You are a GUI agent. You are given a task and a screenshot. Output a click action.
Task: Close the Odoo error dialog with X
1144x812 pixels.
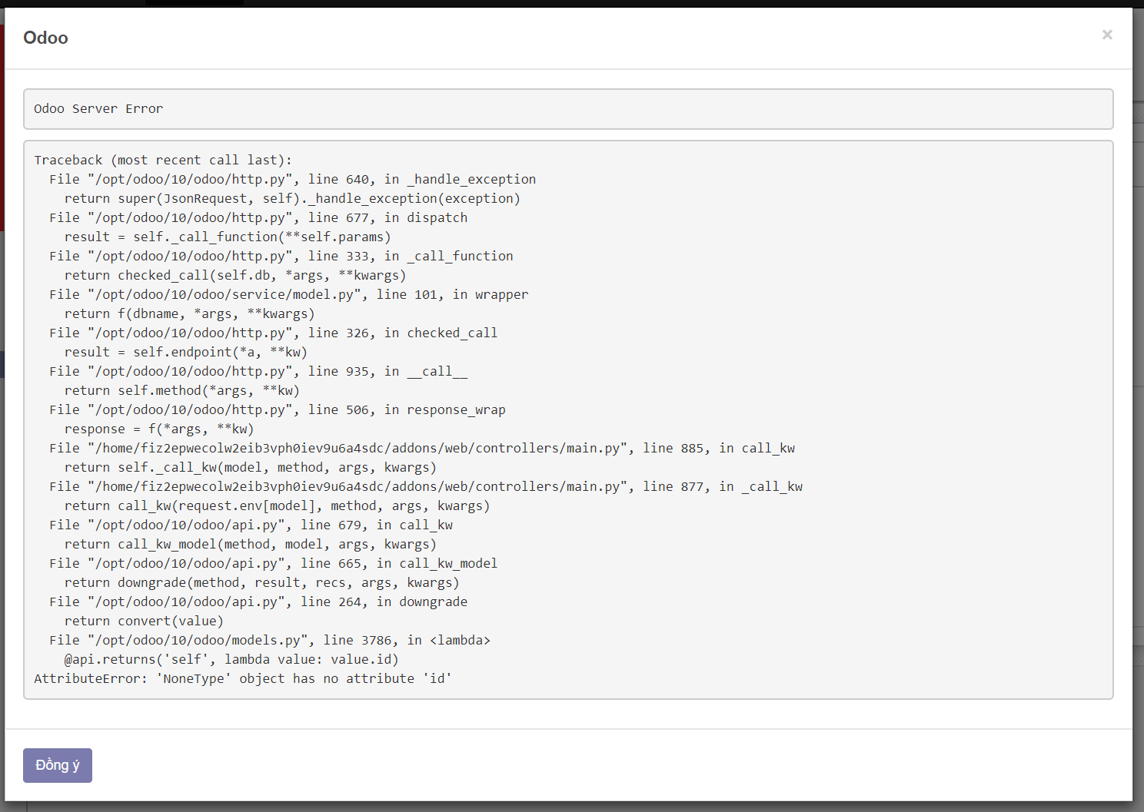click(1107, 35)
